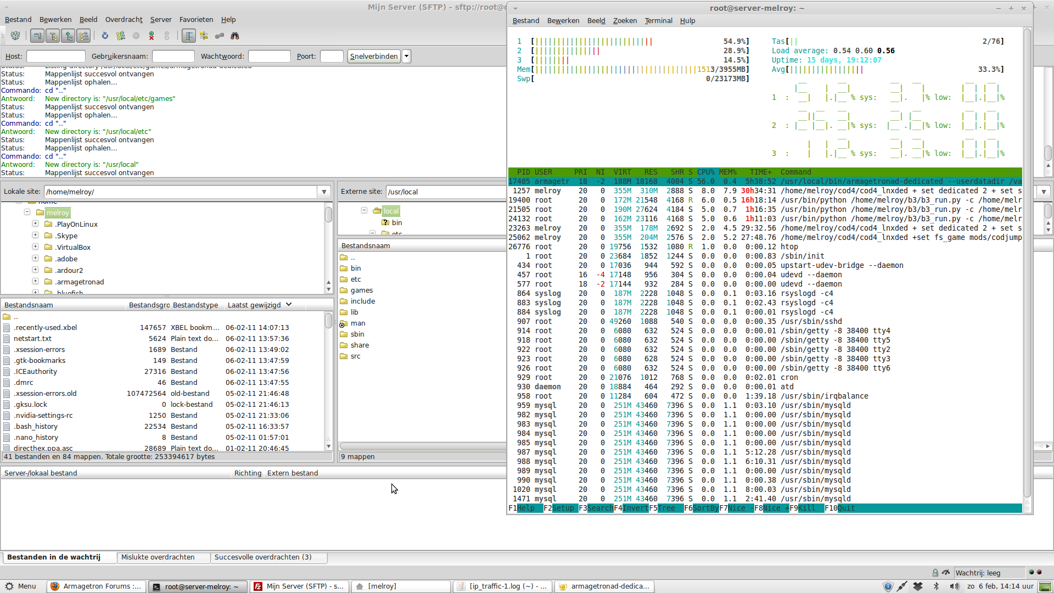
Task: Click the Host input field
Action: [x=55, y=56]
